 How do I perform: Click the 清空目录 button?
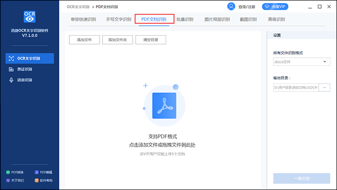point(151,40)
